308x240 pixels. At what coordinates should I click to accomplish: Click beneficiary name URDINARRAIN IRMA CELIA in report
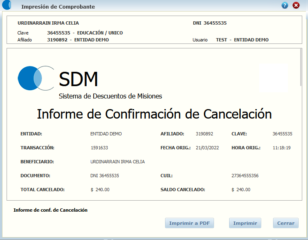(x=117, y=162)
